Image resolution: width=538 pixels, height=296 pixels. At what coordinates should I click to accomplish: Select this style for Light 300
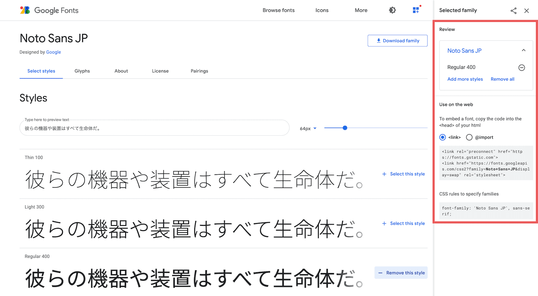point(403,224)
